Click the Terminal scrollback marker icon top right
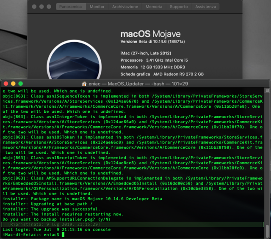 (x=267, y=90)
